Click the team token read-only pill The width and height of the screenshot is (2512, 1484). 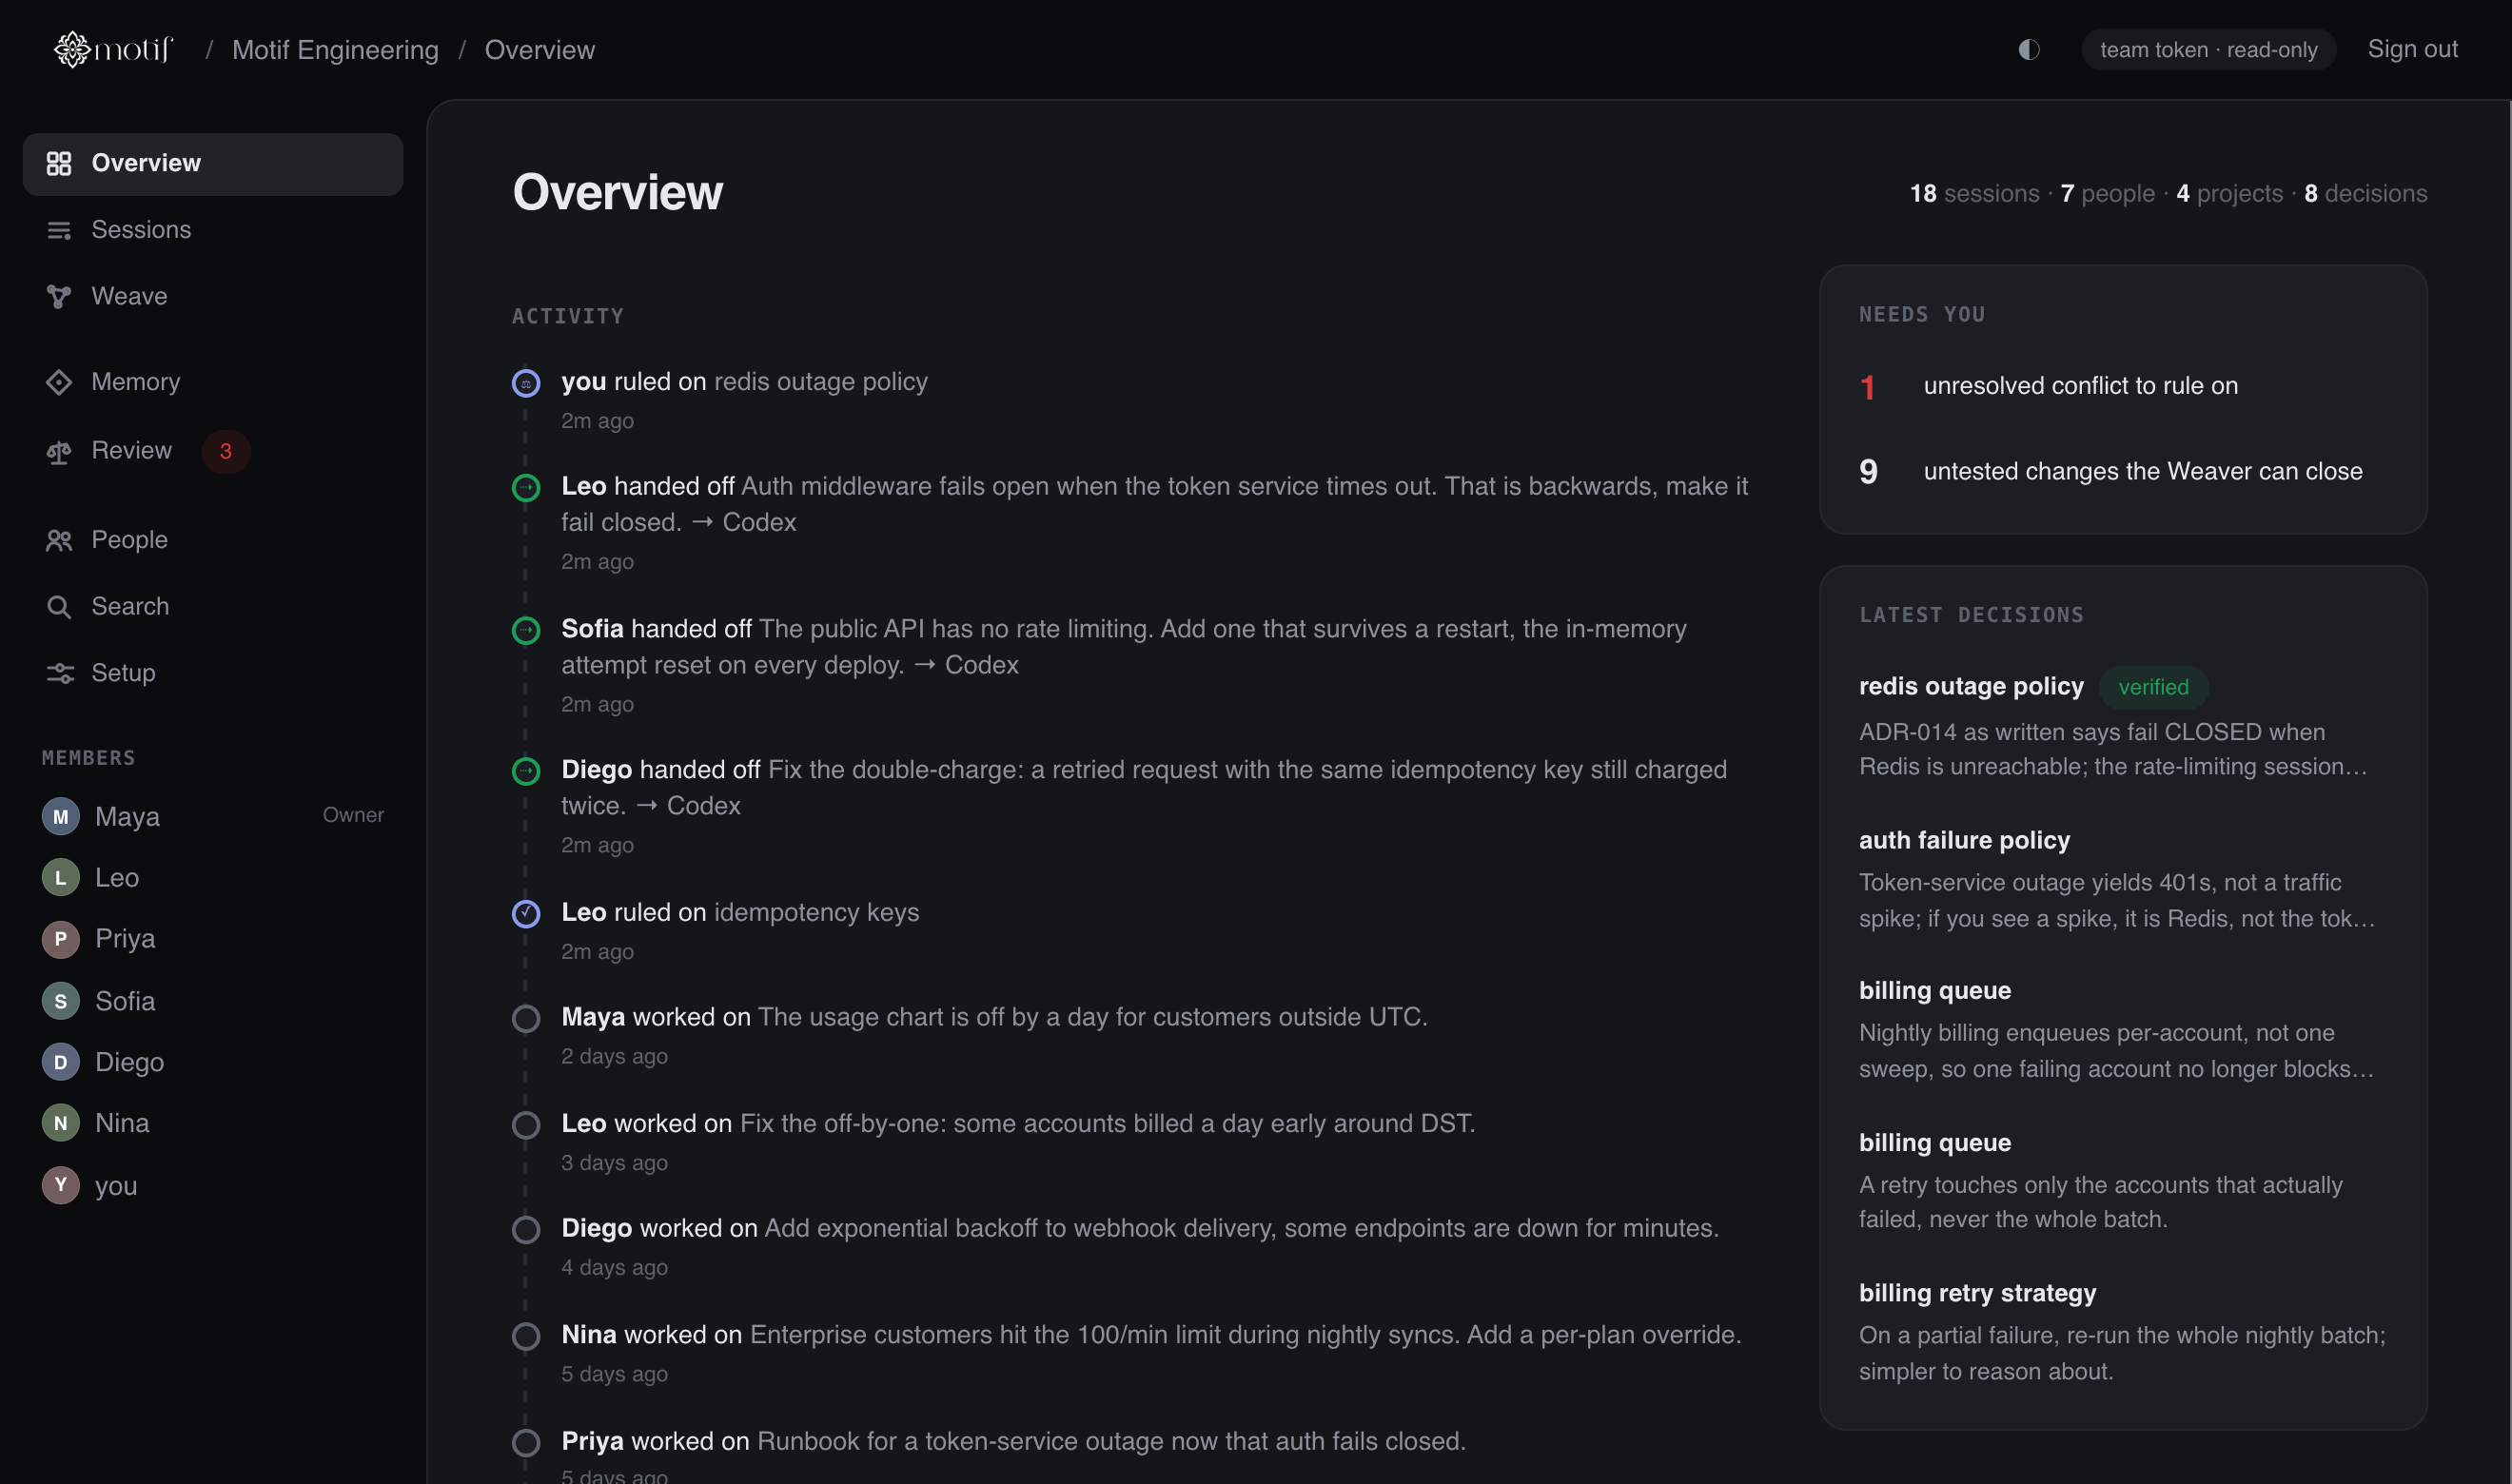click(x=2208, y=50)
